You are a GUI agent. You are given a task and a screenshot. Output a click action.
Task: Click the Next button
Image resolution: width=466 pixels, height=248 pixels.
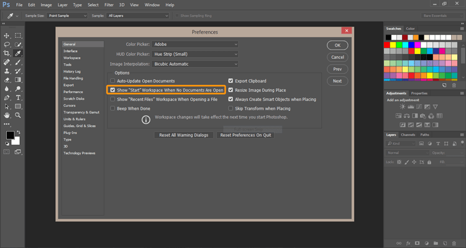tap(337, 81)
